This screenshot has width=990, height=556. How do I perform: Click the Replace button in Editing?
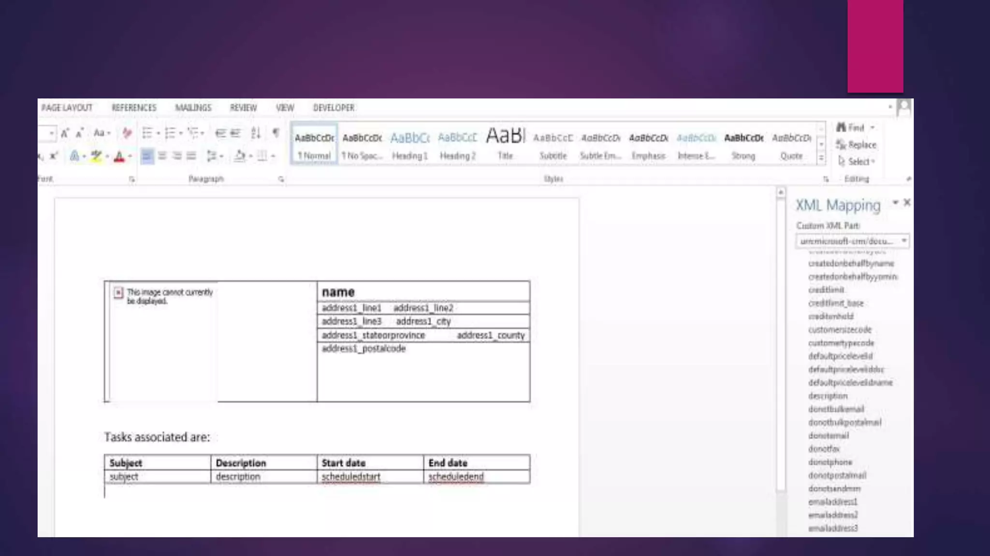pyautogui.click(x=856, y=145)
